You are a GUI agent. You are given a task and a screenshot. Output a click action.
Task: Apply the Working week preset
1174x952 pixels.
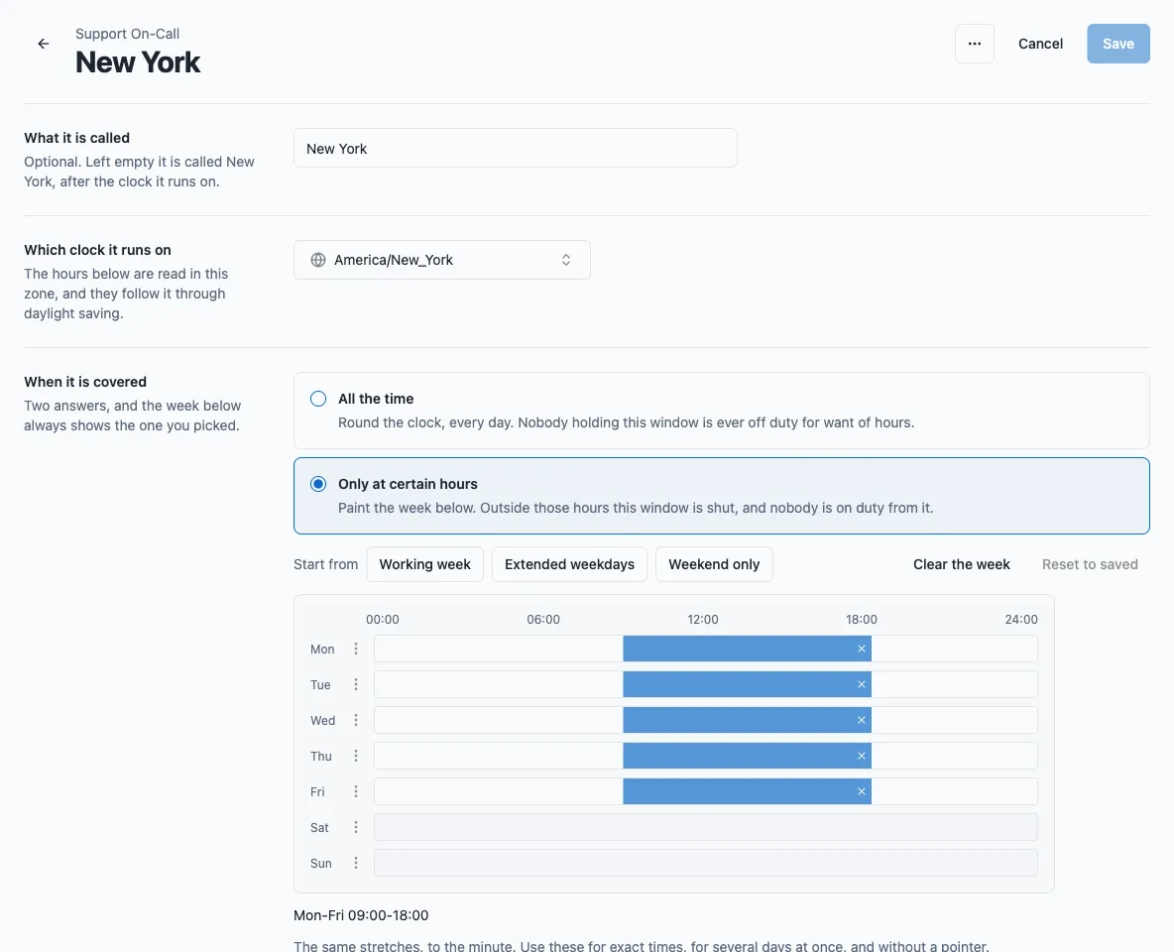coord(424,564)
